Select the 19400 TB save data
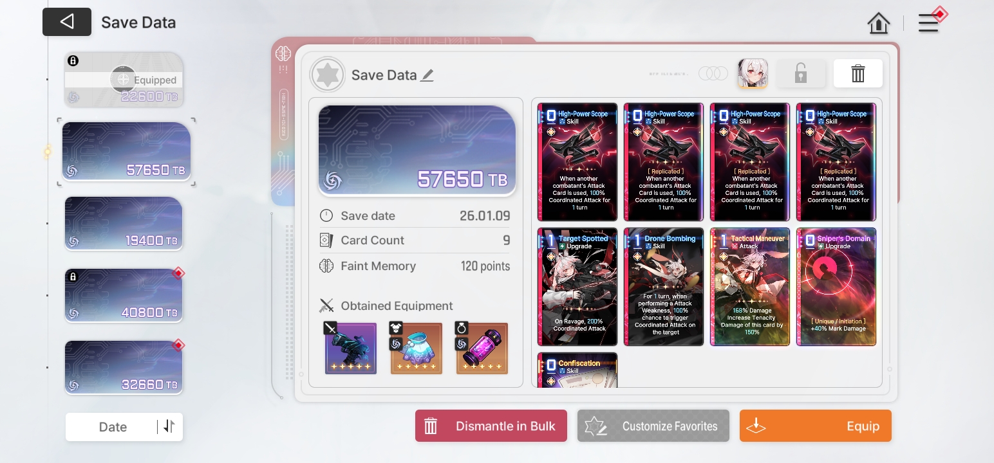994x463 pixels. (x=124, y=223)
